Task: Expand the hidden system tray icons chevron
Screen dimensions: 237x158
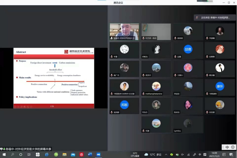Action: point(166,155)
